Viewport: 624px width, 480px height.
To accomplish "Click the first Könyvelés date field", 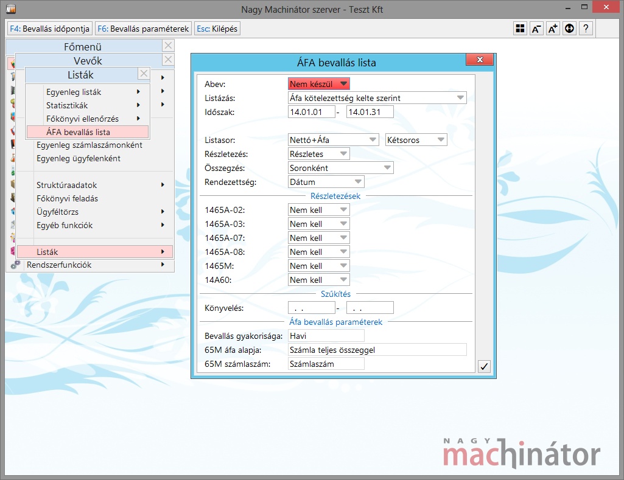I will pyautogui.click(x=311, y=308).
